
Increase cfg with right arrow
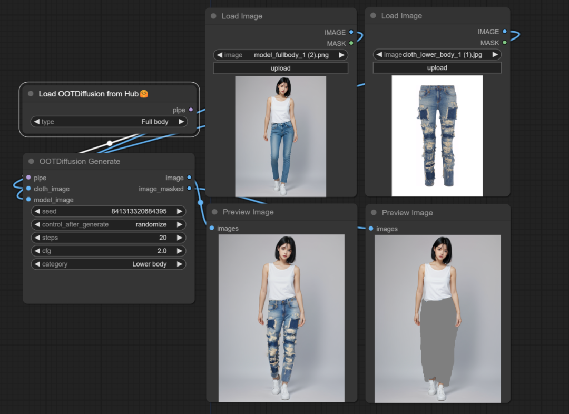[x=179, y=251]
